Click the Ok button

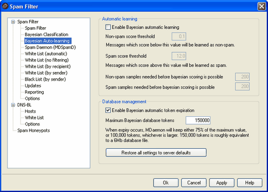pos(166,183)
